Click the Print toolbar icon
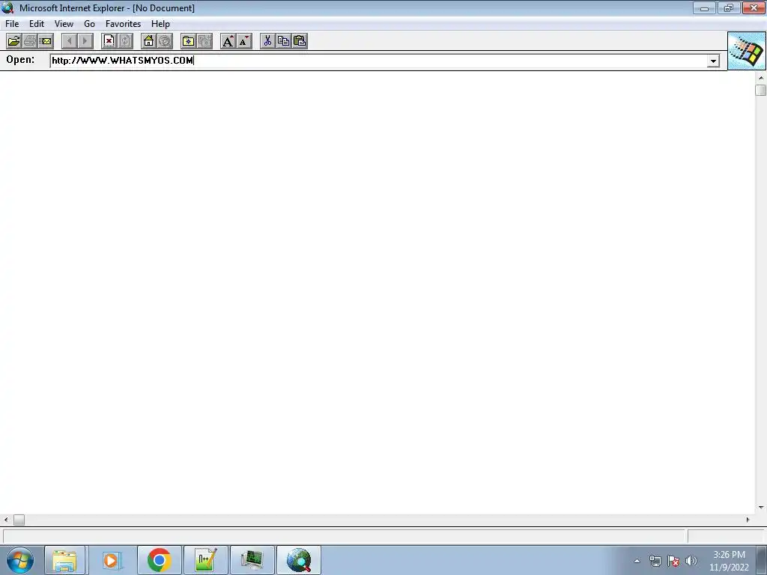Screen dimensions: 767x575 point(30,41)
